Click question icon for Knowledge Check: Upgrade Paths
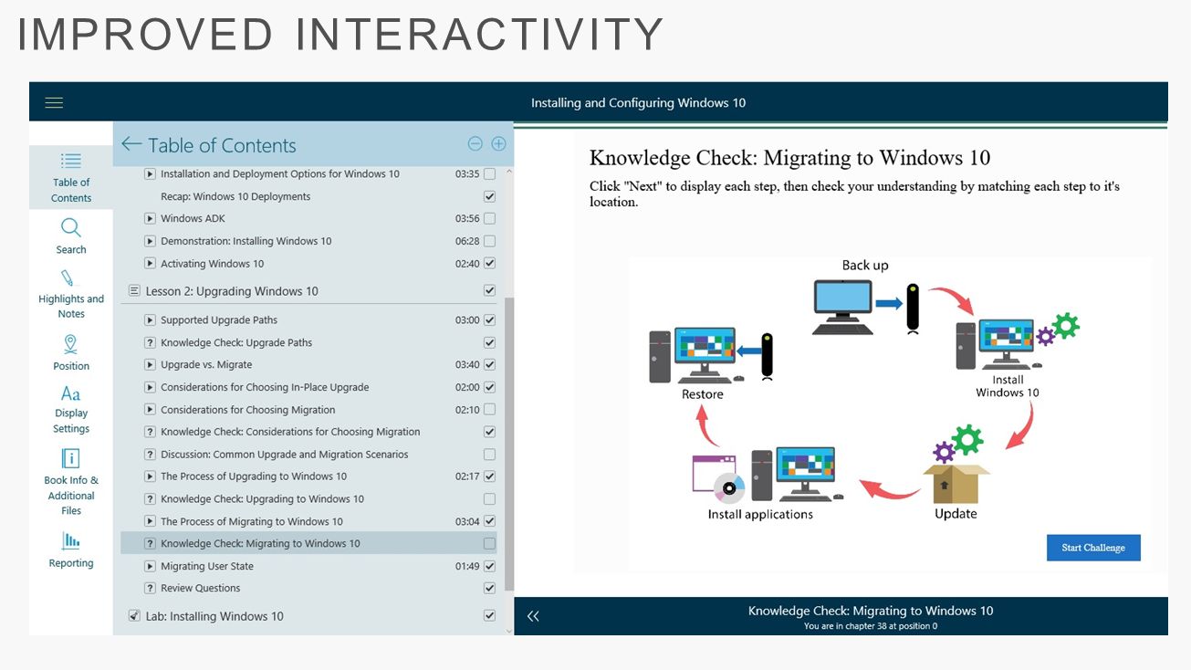This screenshot has width=1191, height=670. pyautogui.click(x=151, y=342)
